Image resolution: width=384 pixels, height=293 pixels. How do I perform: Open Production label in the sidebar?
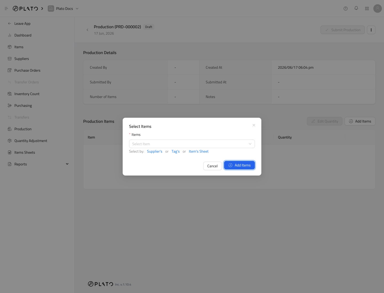(x=23, y=129)
